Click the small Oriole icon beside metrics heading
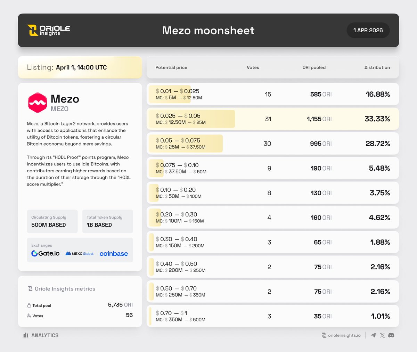 [30, 289]
